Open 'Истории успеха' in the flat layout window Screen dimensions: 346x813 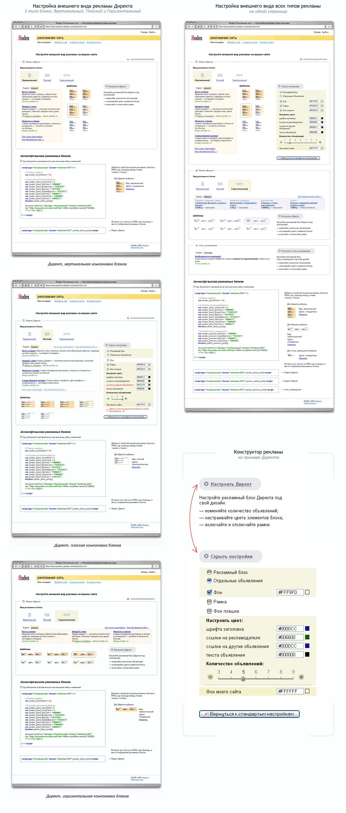point(94,301)
